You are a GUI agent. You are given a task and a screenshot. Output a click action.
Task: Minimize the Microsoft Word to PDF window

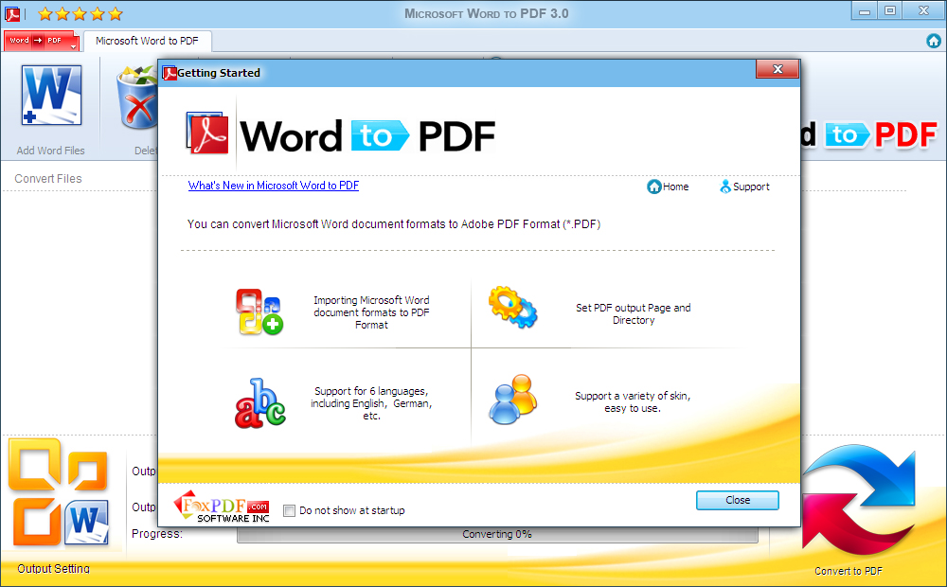(x=865, y=10)
